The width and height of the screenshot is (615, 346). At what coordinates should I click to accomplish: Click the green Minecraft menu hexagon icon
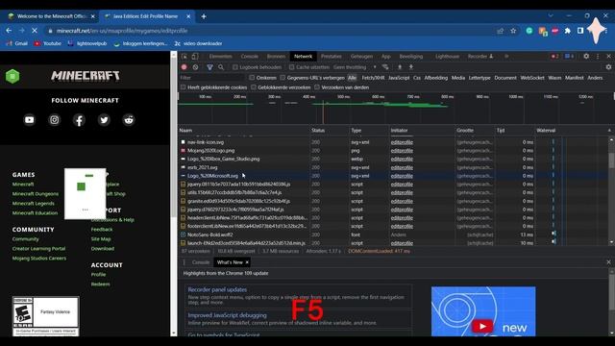pos(12,76)
